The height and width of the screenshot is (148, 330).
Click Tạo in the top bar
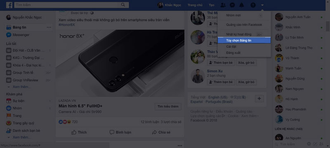(212, 5)
